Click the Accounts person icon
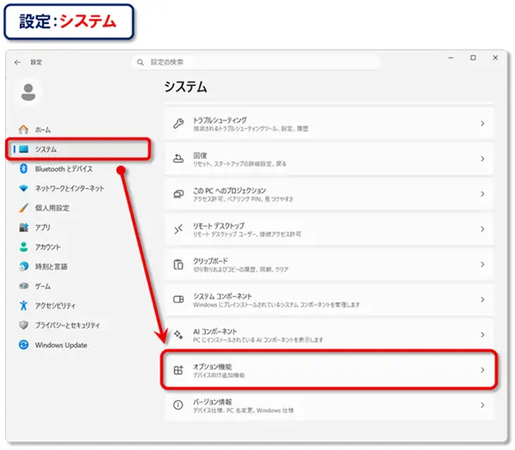This screenshot has width=515, height=450. [x=24, y=246]
